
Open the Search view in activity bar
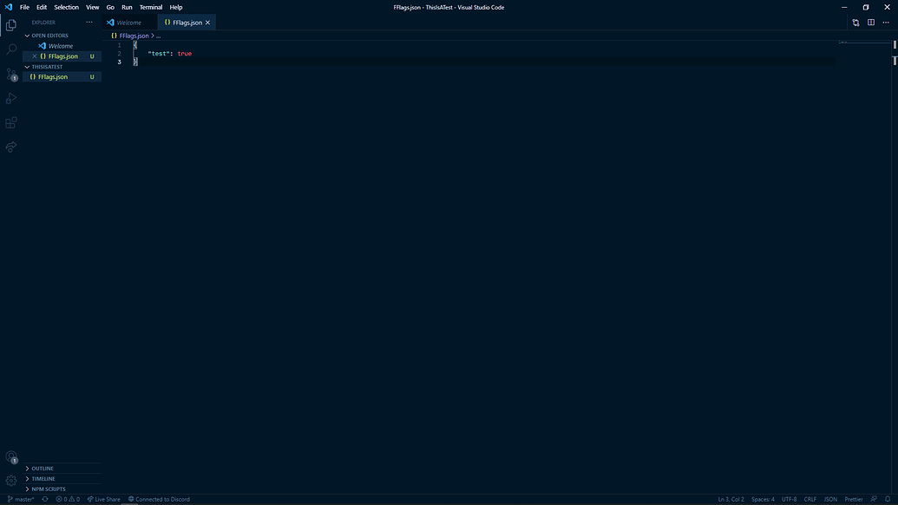click(x=11, y=49)
